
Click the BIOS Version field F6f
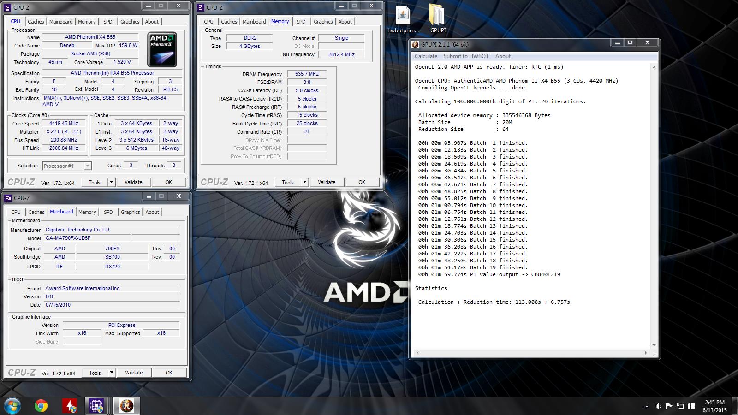(x=112, y=296)
